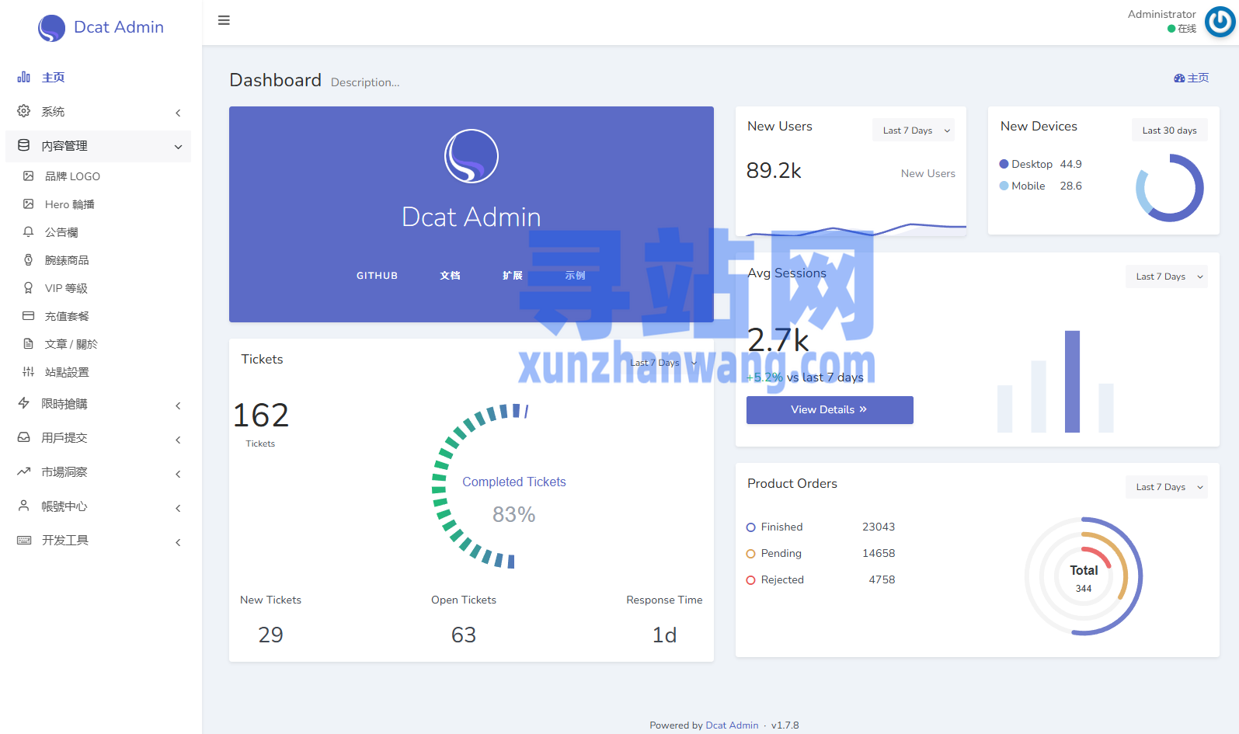The height and width of the screenshot is (734, 1239).
Task: Click the 公告欄 bell icon
Action: coord(29,232)
